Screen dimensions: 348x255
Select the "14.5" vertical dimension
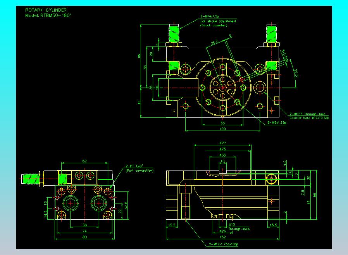coord(45,214)
